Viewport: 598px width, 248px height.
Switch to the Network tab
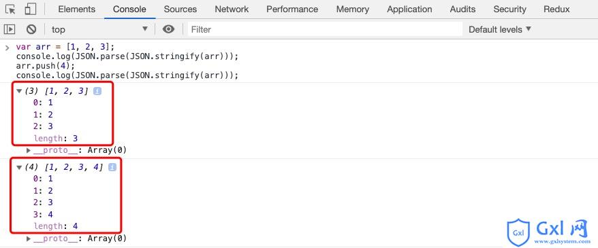pyautogui.click(x=232, y=9)
